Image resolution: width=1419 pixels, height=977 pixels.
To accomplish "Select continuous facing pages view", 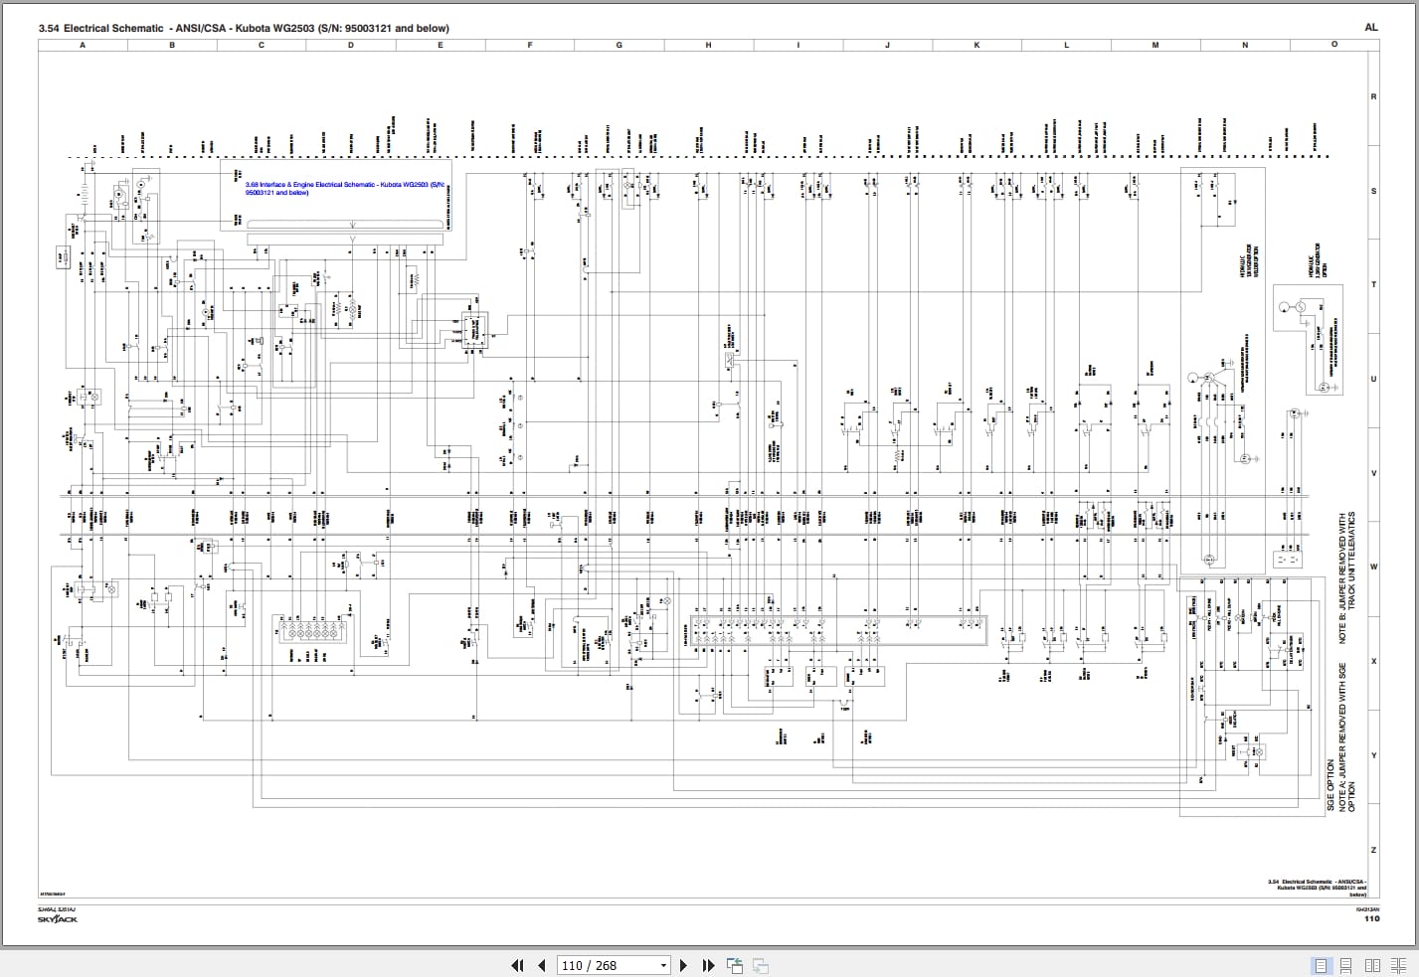I will click(1399, 965).
